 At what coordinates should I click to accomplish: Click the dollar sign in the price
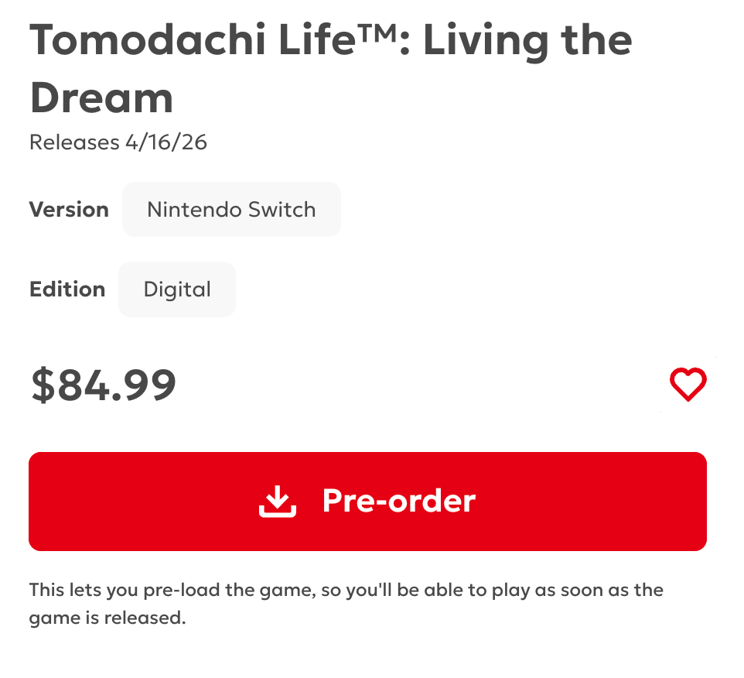coord(43,385)
